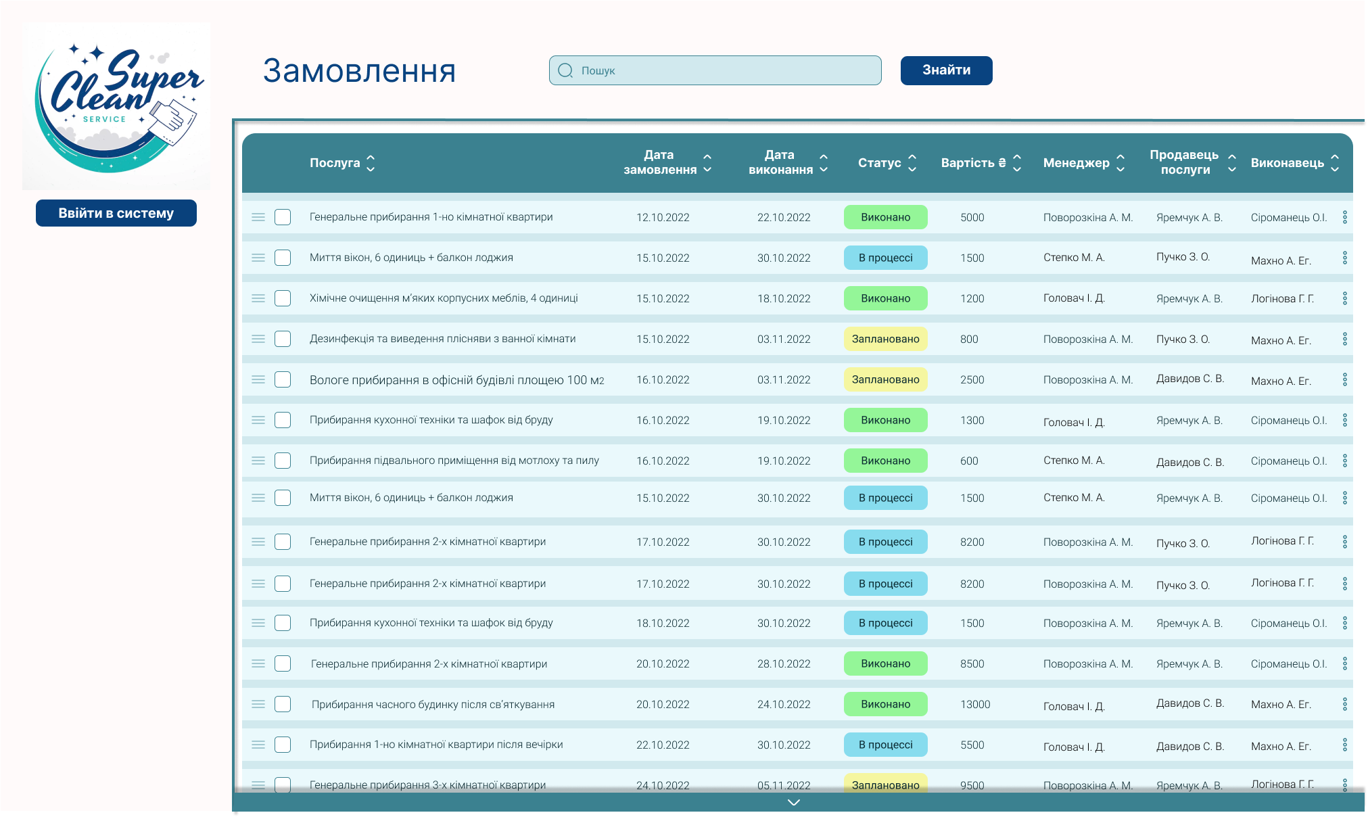Click drag handle of Вологе прибирання row

tap(258, 379)
